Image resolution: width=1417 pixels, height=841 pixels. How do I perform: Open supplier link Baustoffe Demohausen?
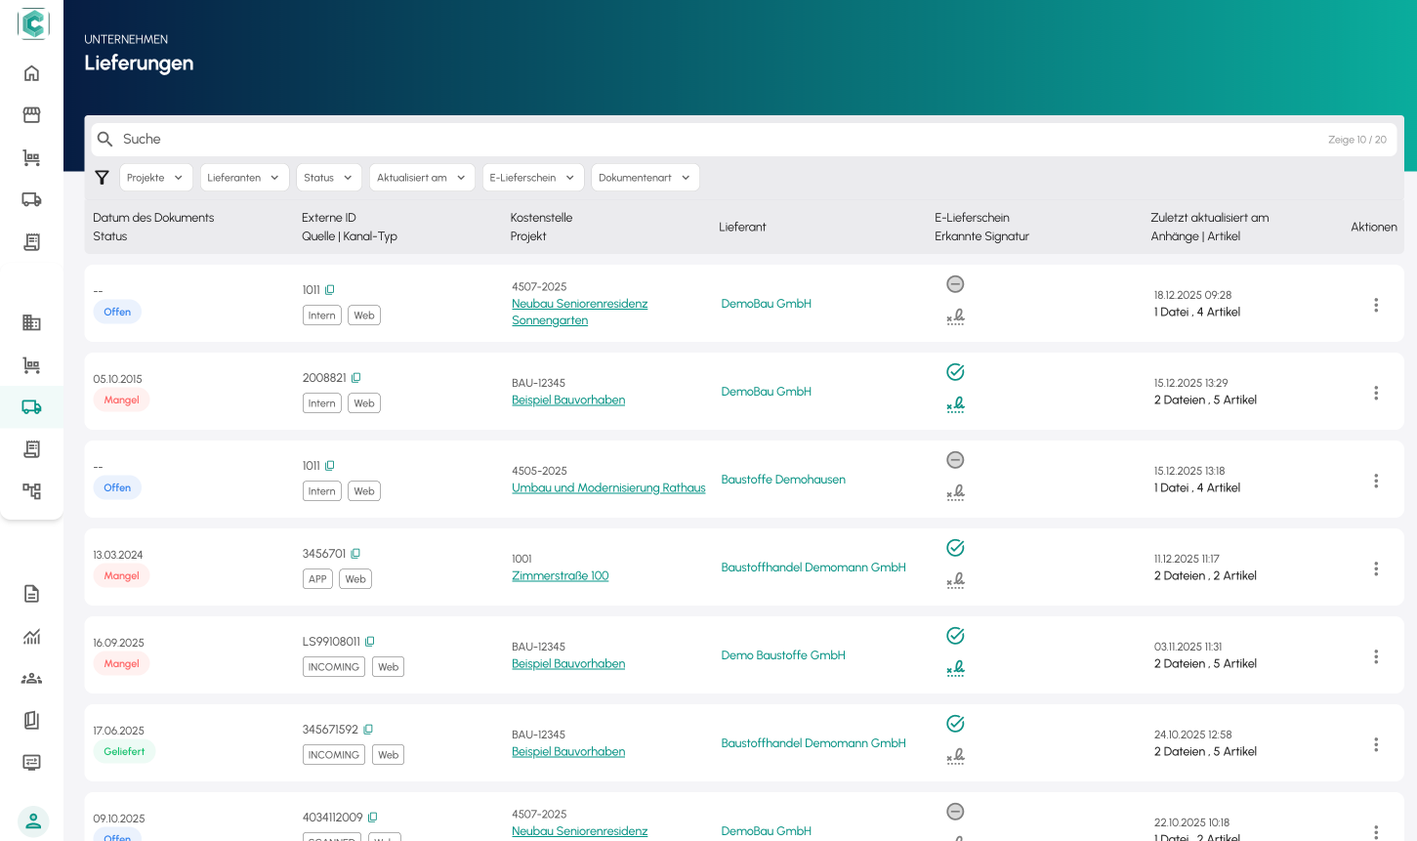click(x=783, y=480)
